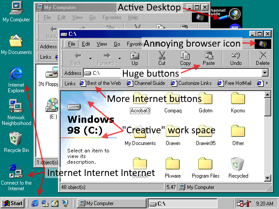Open My Documents desktop icon
The height and width of the screenshot is (209, 279).
click(16, 44)
